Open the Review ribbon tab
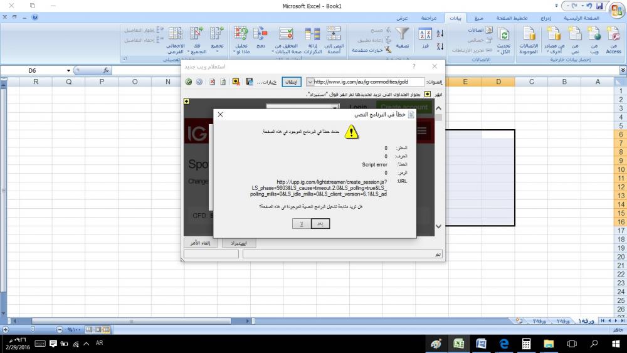The width and height of the screenshot is (627, 353). pyautogui.click(x=429, y=18)
